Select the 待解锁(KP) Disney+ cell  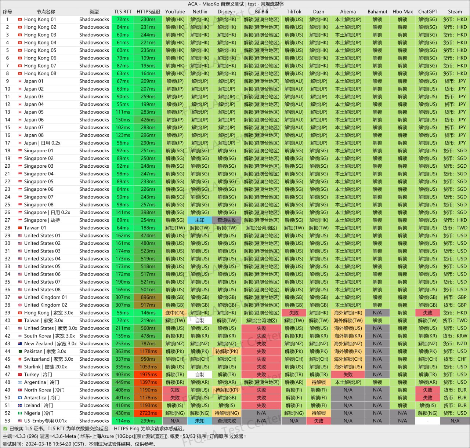click(x=227, y=390)
